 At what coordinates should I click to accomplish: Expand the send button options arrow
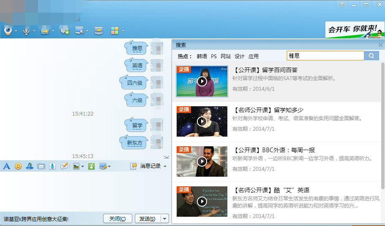tap(165, 218)
